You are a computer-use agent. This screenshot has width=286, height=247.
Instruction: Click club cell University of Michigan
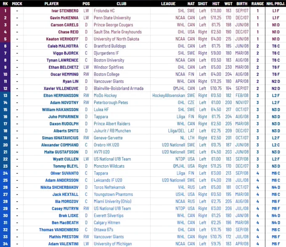pos(113,244)
